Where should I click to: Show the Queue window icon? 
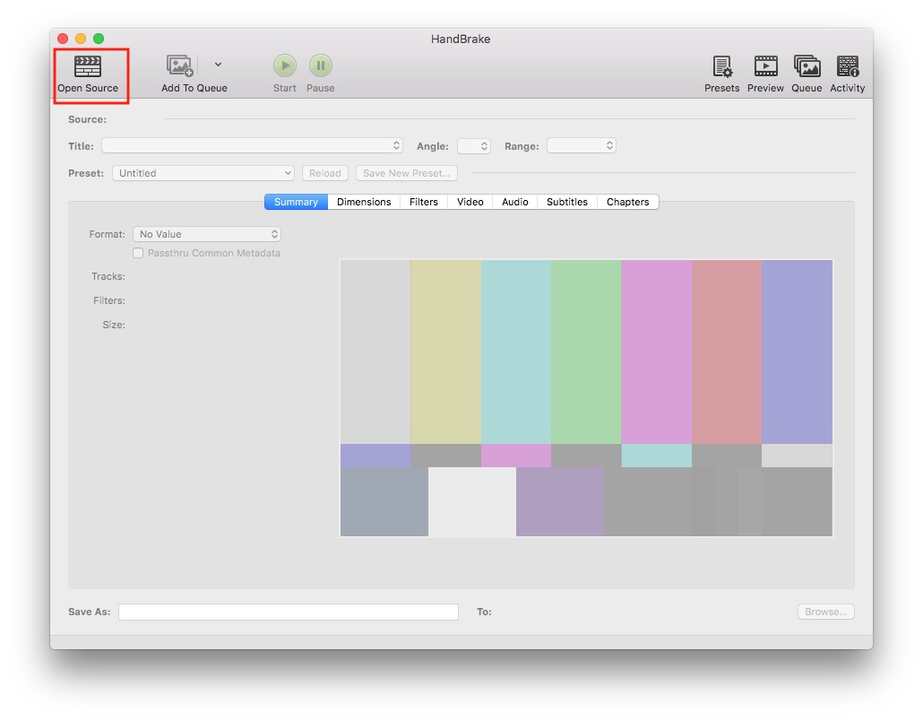807,66
